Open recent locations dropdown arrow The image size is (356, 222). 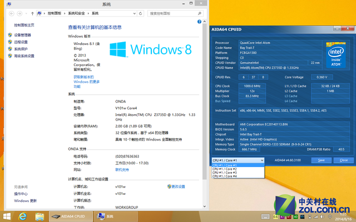pos(26,13)
